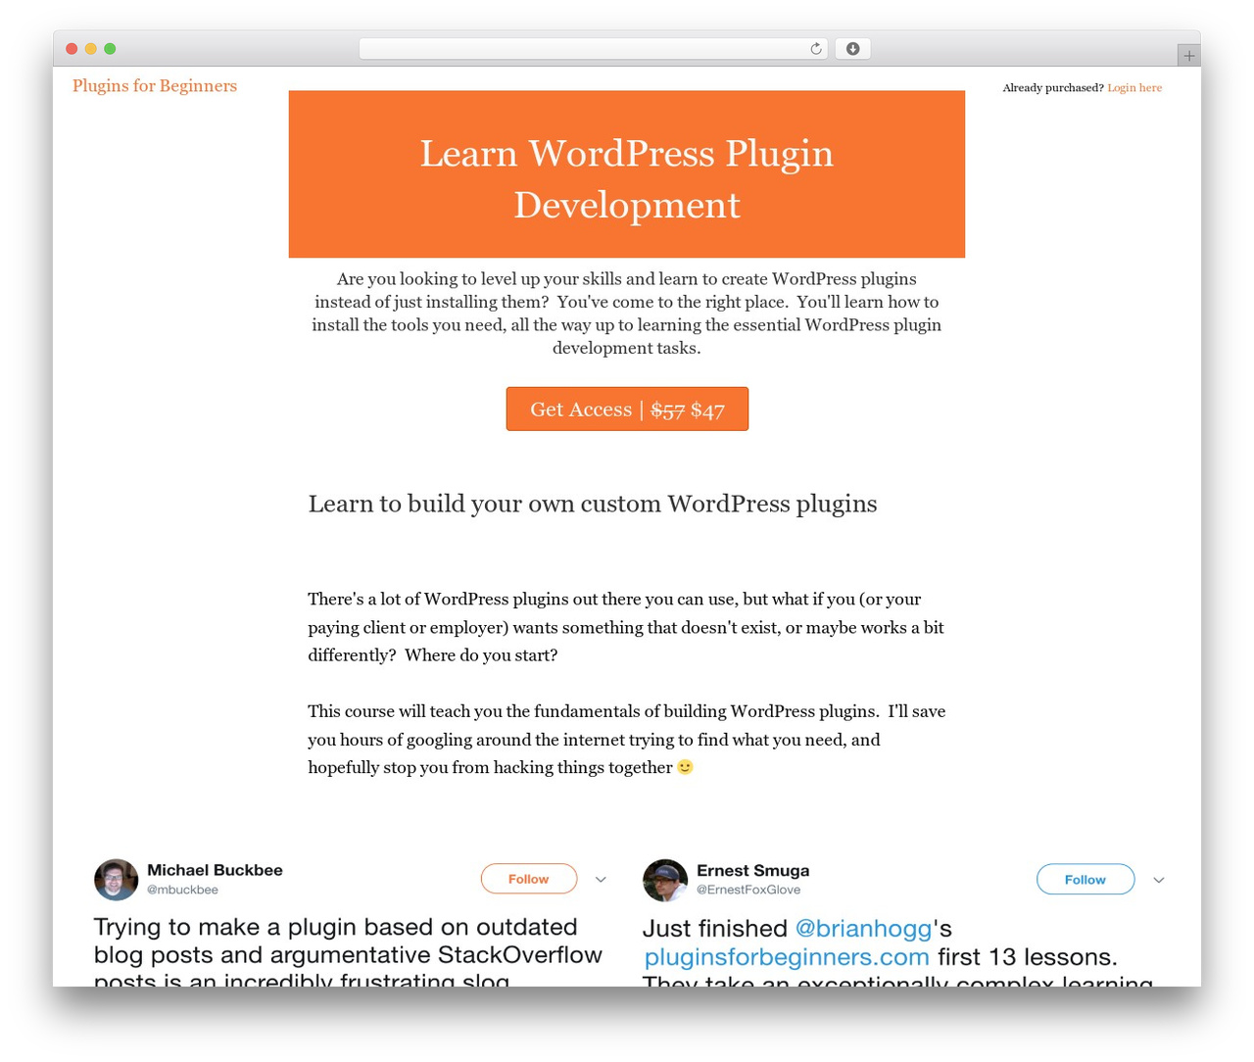Select the Learn WordPress Plugin Development banner heading
This screenshot has height=1062, width=1254.
pos(627,178)
